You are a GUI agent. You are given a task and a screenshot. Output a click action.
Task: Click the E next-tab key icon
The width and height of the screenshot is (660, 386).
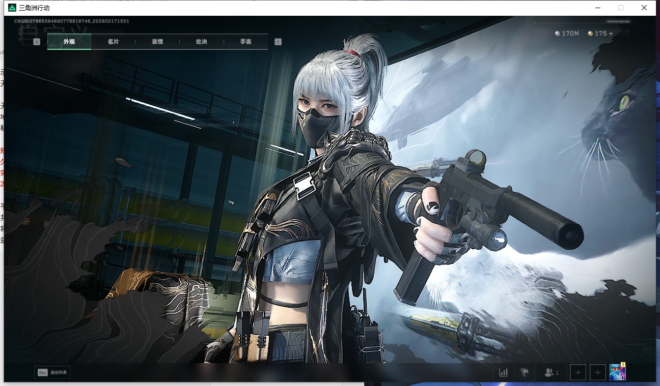tap(278, 42)
